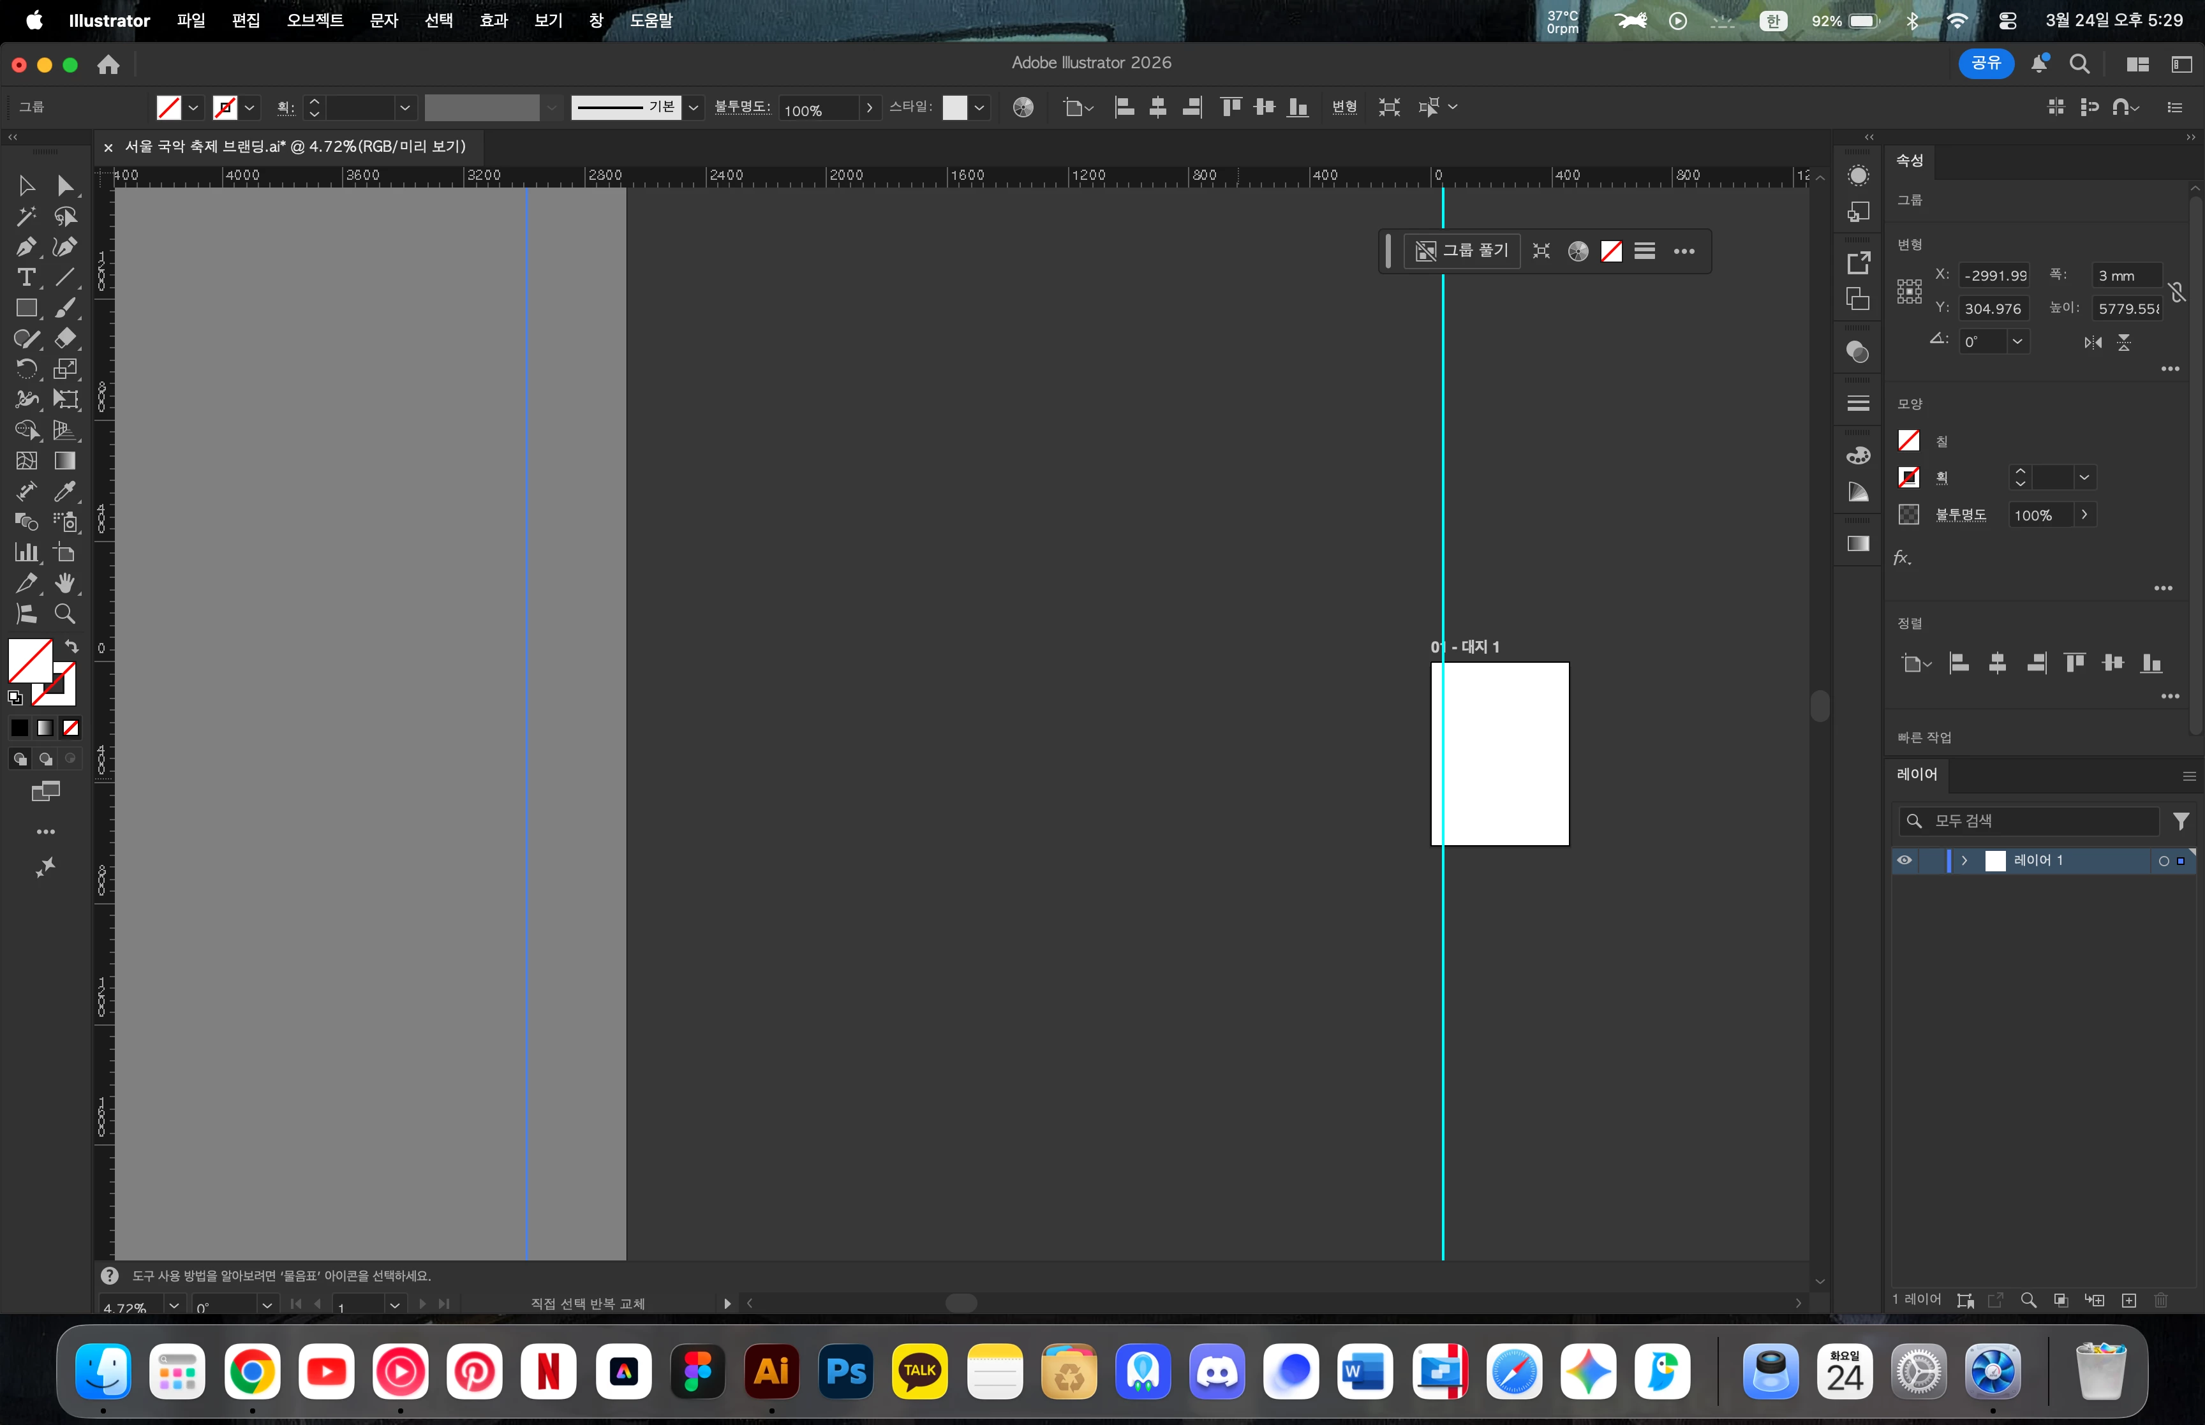
Task: Select the Pen tool
Action: [25, 247]
